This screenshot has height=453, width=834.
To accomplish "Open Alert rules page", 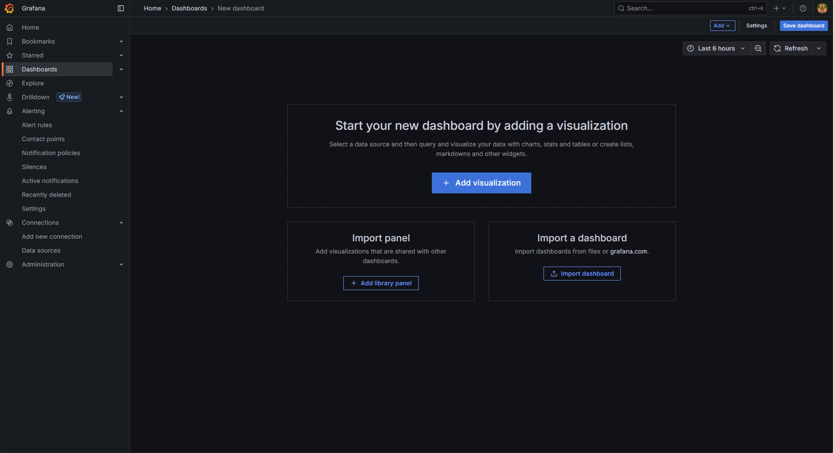I will (x=37, y=125).
